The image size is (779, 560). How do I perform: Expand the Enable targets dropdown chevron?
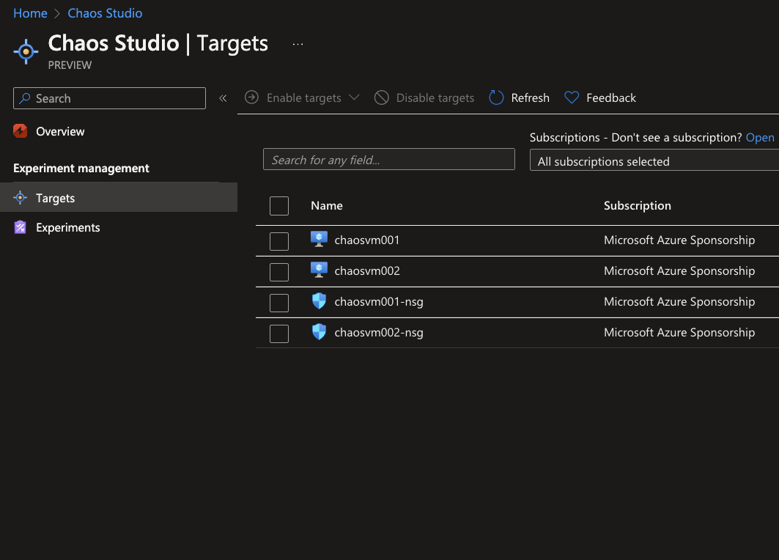354,97
